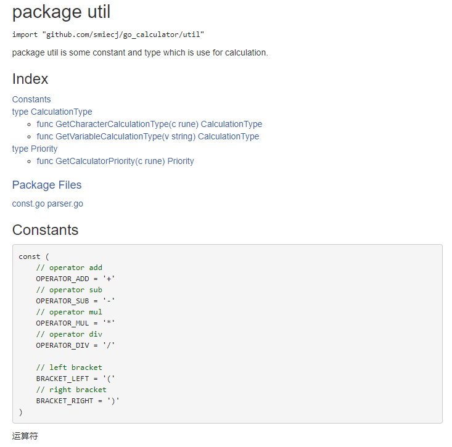Click the 'package util' page title

click(62, 11)
